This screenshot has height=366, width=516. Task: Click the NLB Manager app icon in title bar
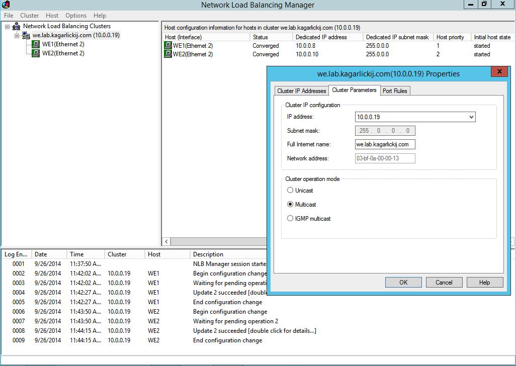coord(6,5)
